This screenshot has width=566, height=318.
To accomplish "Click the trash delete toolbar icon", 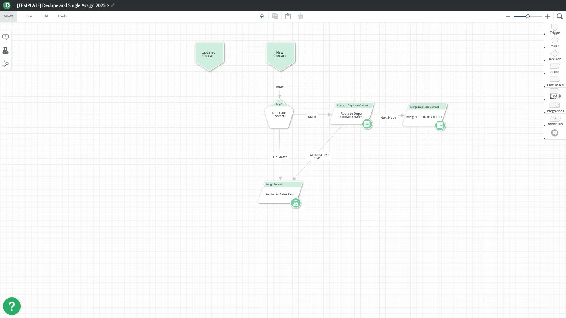I will point(301,16).
